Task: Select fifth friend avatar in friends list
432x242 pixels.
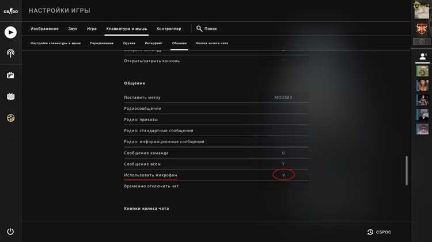Action: 422,129
